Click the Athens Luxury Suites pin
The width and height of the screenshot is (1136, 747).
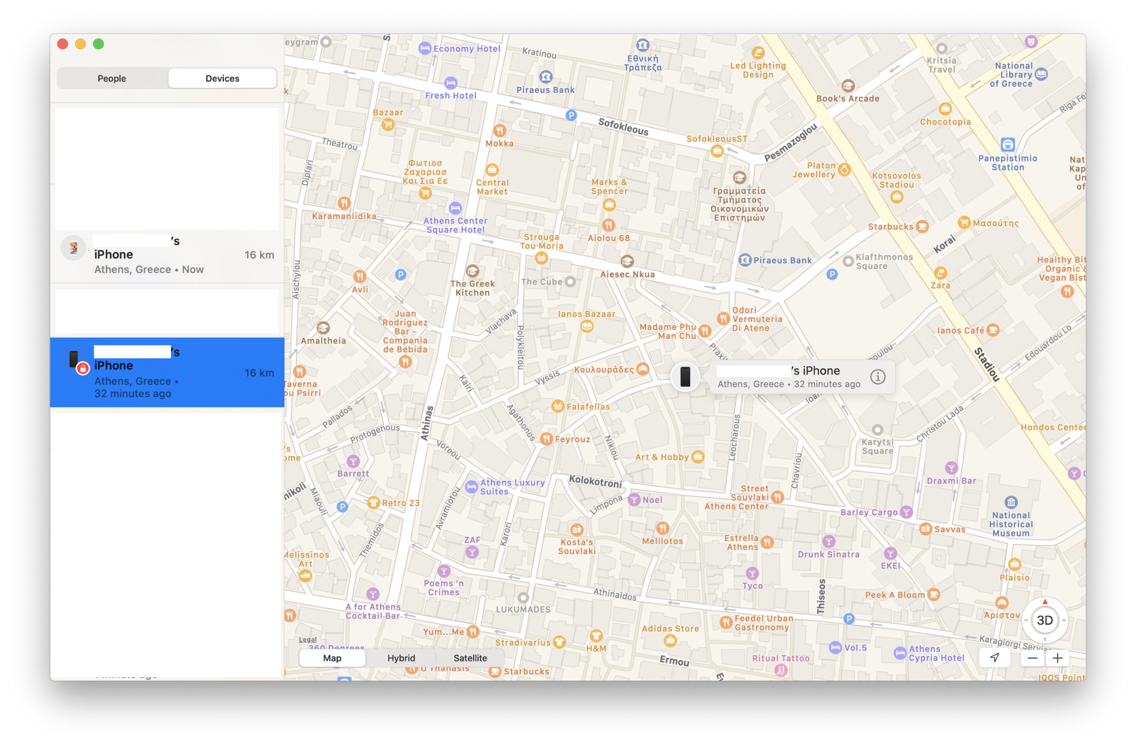click(x=471, y=487)
